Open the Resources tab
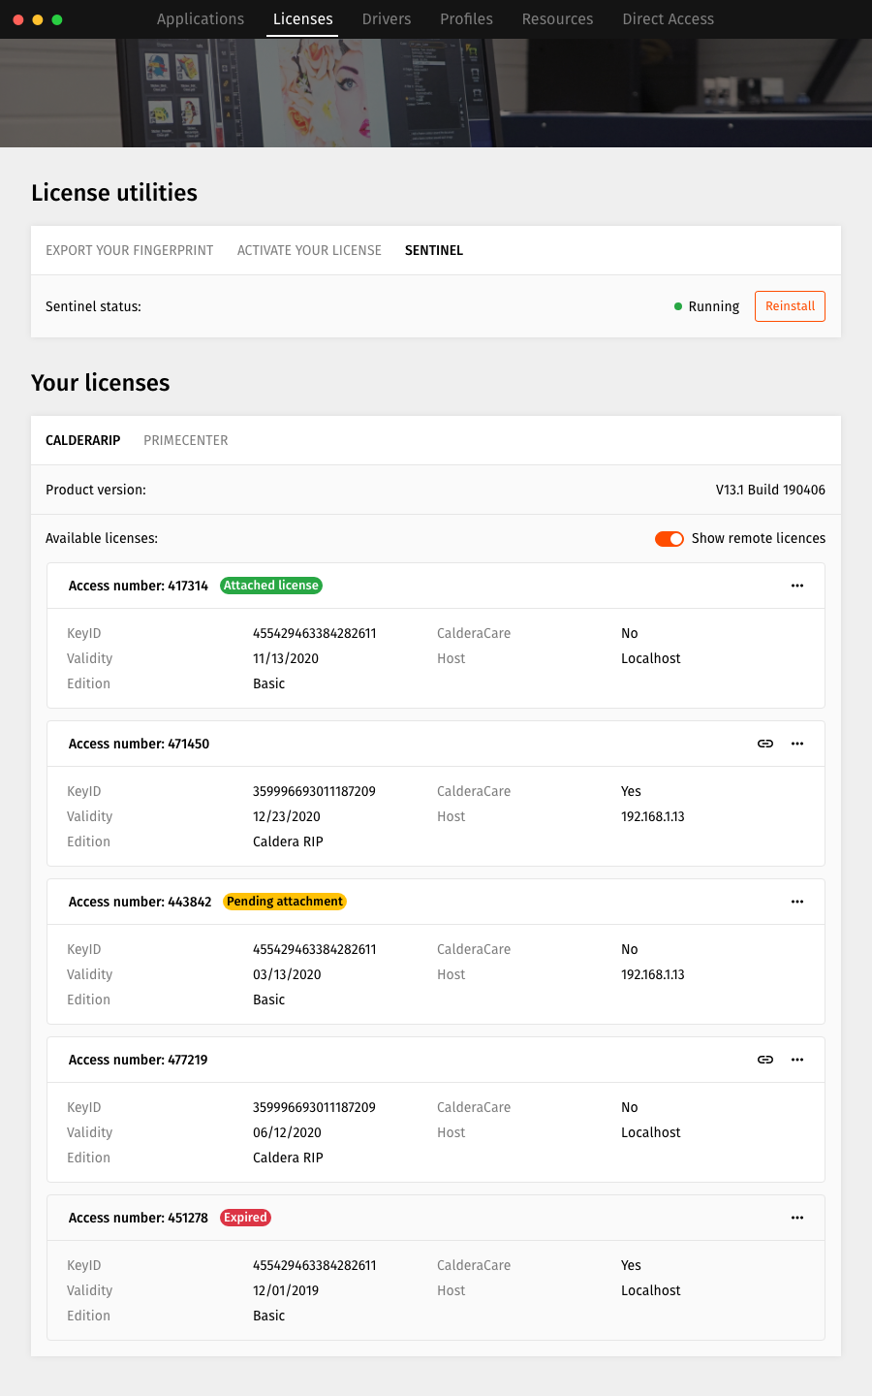This screenshot has width=872, height=1396. 557,19
